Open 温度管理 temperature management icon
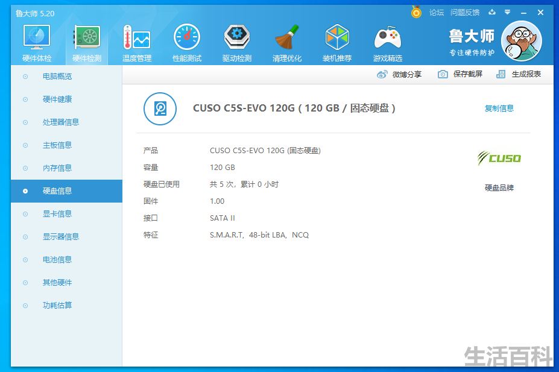This screenshot has height=372, width=559. tap(137, 36)
